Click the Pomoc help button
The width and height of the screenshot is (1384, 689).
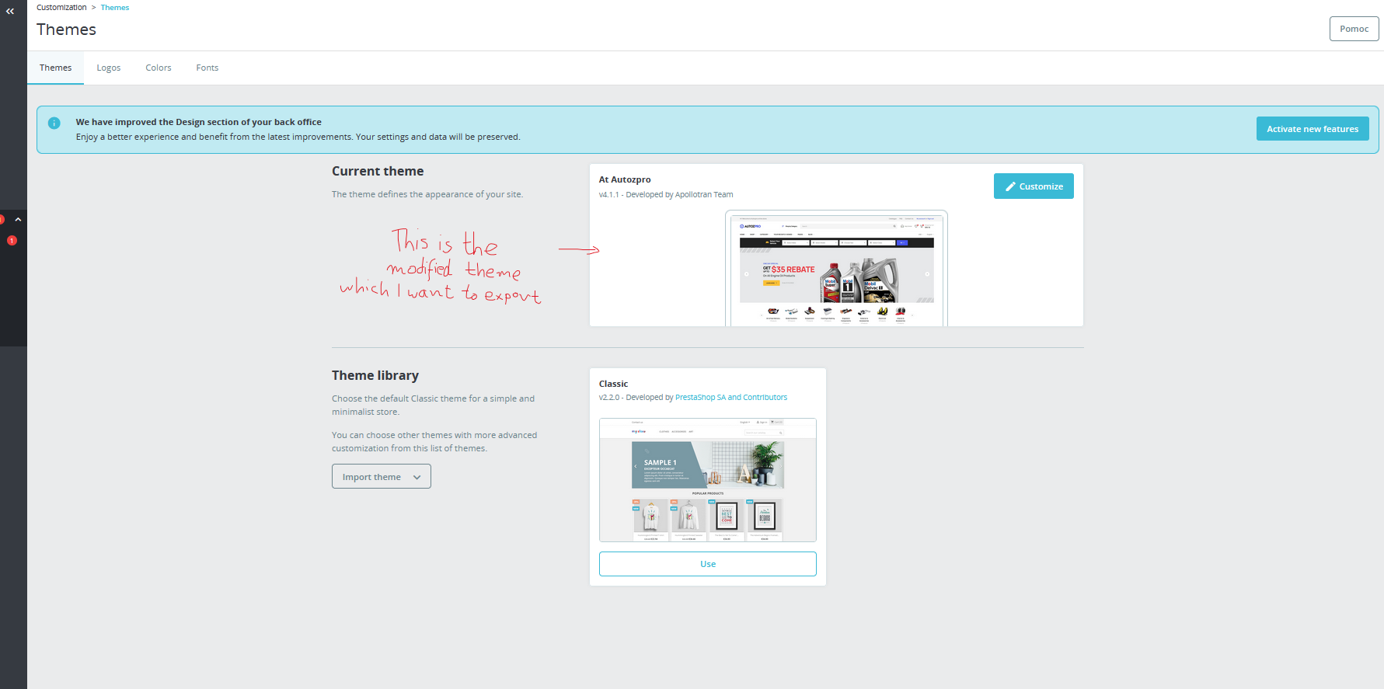click(1354, 29)
